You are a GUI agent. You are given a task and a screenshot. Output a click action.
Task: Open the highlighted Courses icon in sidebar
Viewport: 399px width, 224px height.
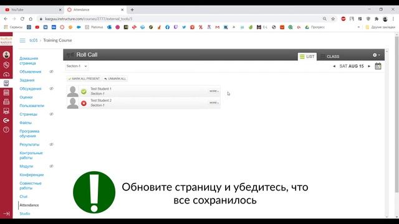pyautogui.click(x=6, y=83)
